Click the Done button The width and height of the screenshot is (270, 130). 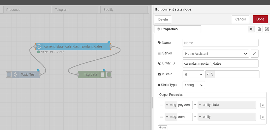260,19
